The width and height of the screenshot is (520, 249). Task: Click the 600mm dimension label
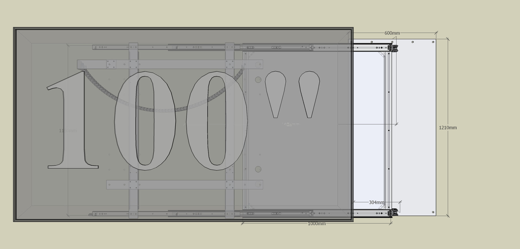pyautogui.click(x=392, y=33)
